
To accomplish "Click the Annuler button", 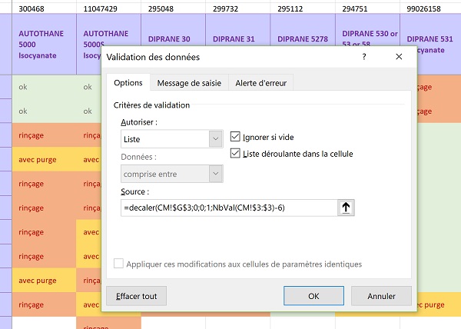I will click(381, 296).
